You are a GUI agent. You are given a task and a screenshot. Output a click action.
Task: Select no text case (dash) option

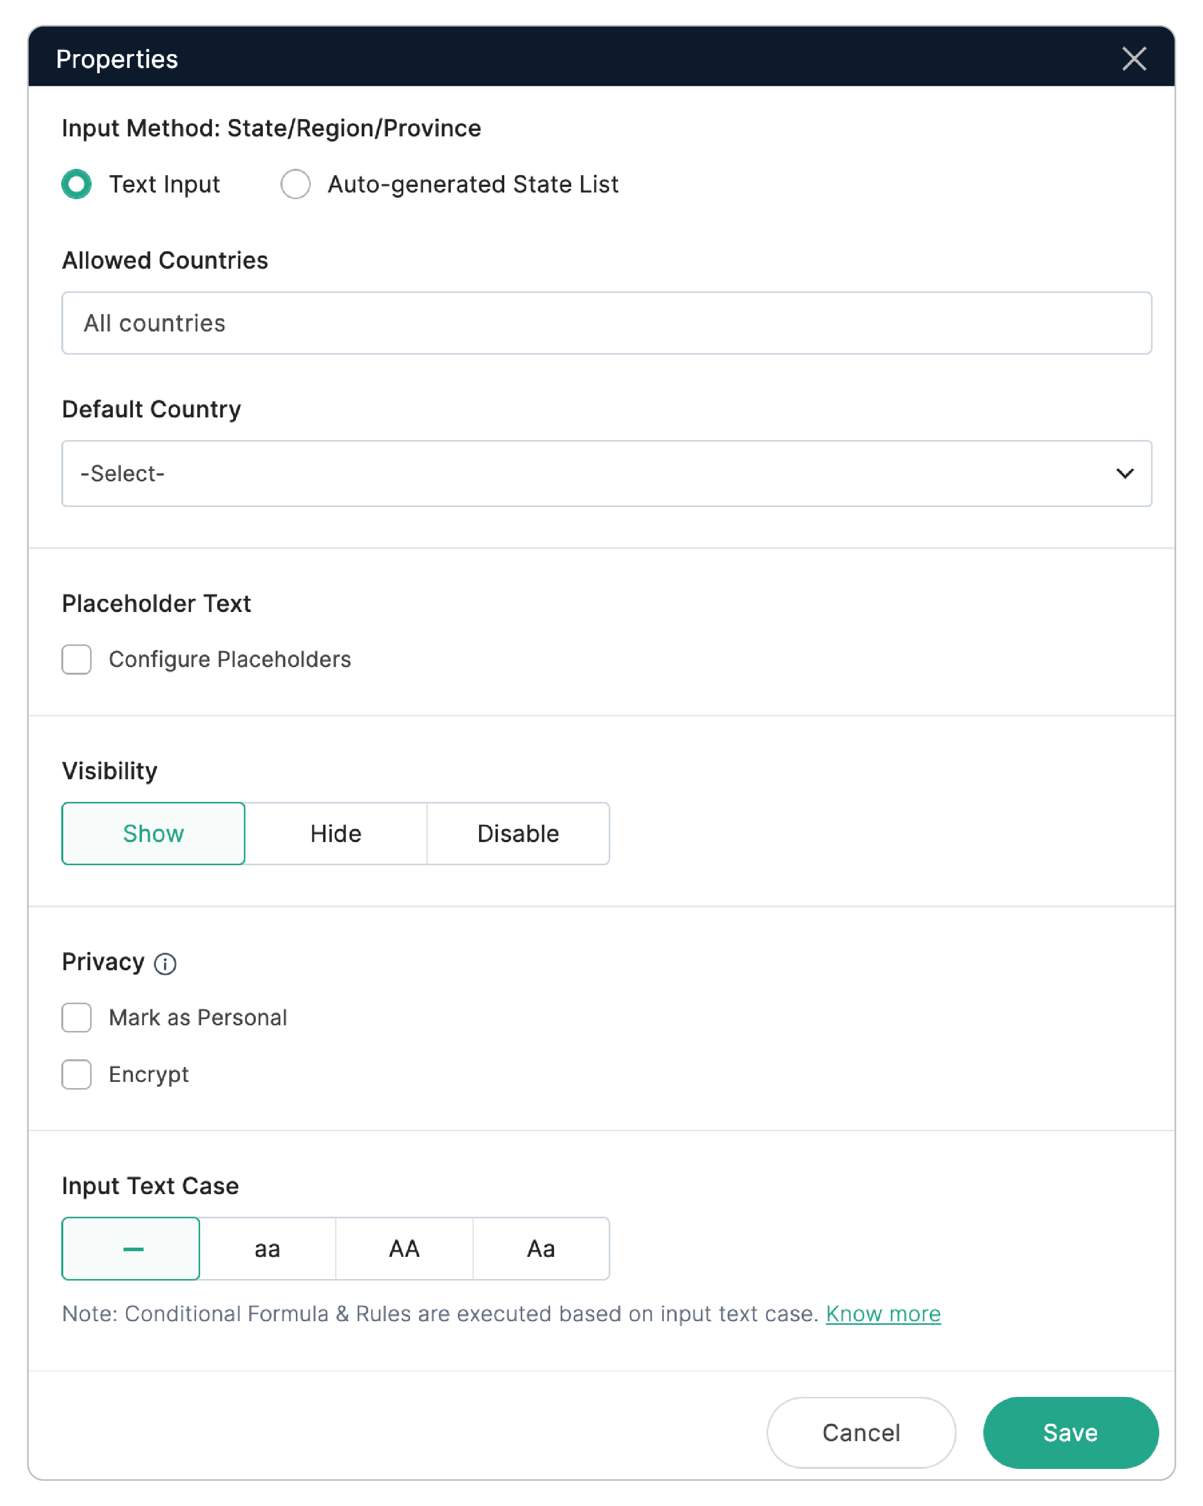click(x=131, y=1249)
